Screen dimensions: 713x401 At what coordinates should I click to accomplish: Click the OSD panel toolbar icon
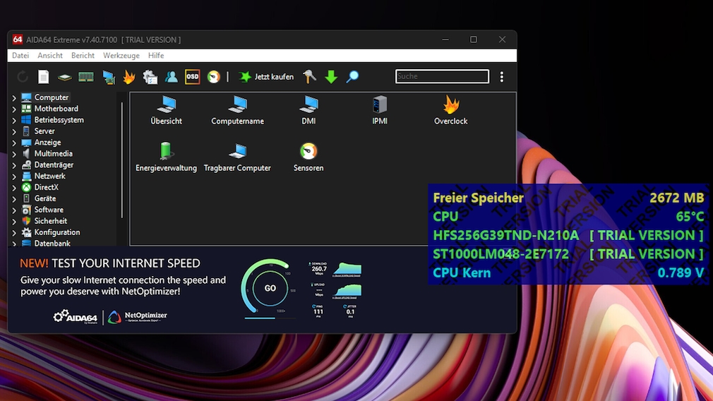tap(192, 77)
